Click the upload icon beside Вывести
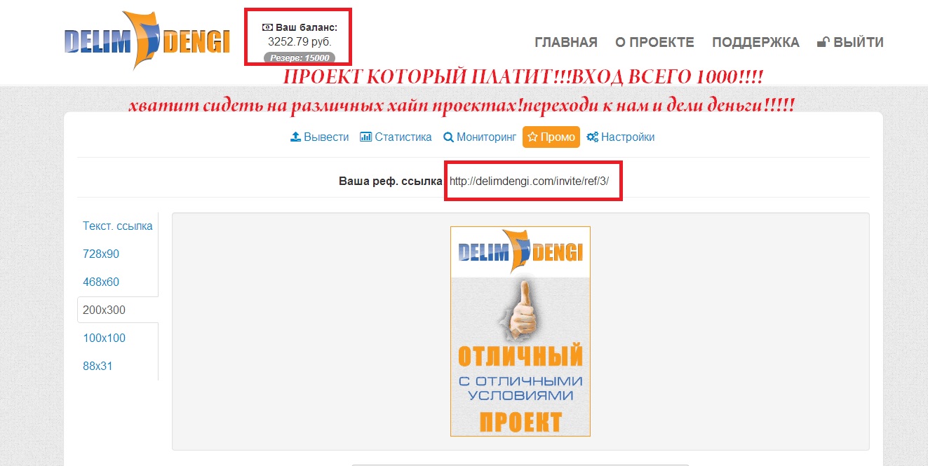 pyautogui.click(x=295, y=137)
